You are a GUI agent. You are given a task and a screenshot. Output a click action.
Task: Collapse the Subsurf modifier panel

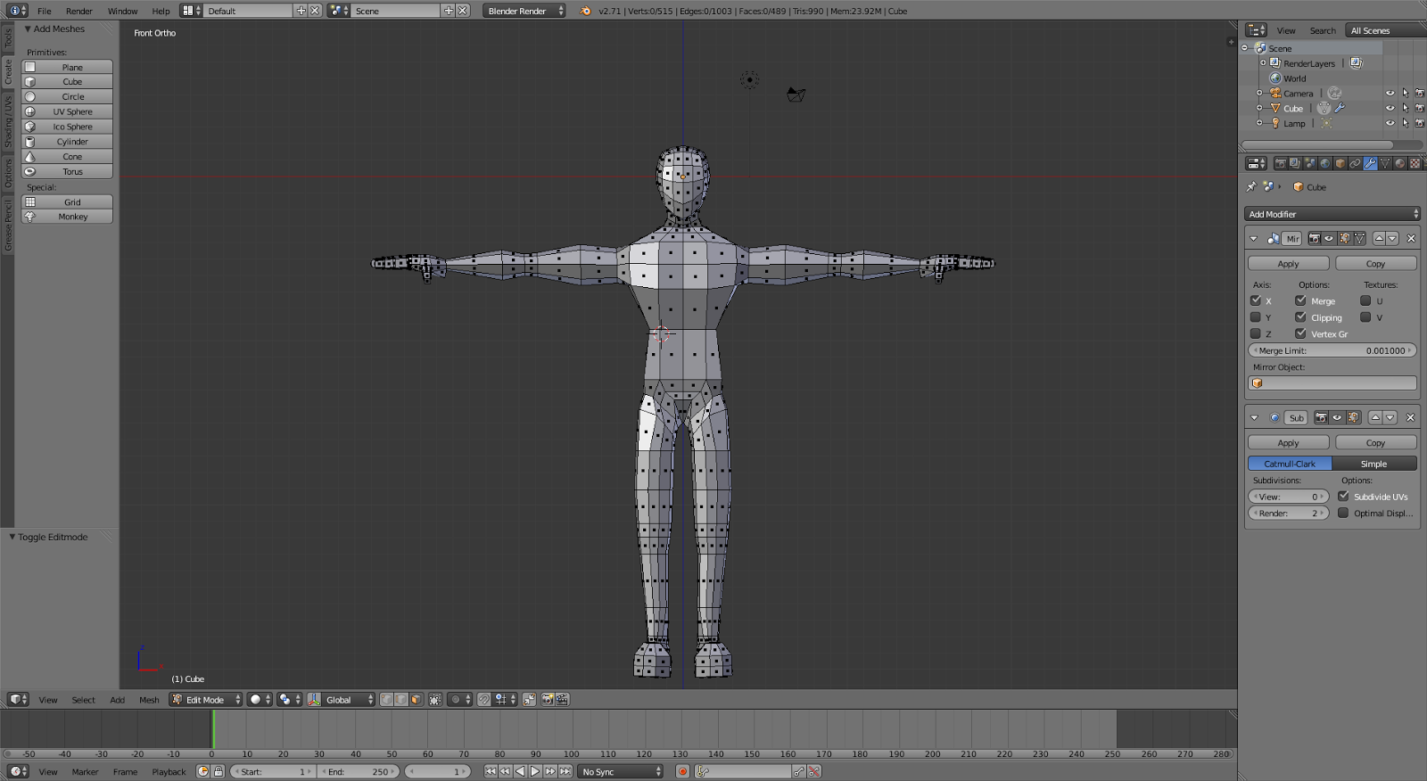[x=1254, y=418]
